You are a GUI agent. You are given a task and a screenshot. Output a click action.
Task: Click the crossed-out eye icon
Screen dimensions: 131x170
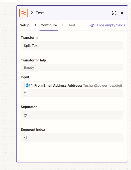[92, 25]
